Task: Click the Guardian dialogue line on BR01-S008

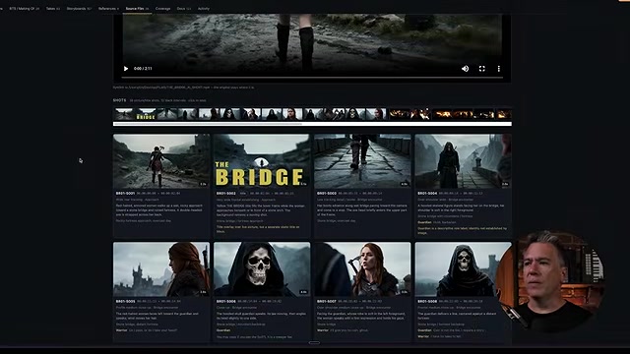Action: point(451,330)
